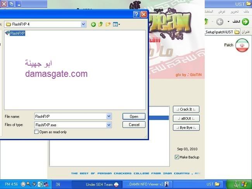Uncheck the Make Backup checkbox

[177, 157]
